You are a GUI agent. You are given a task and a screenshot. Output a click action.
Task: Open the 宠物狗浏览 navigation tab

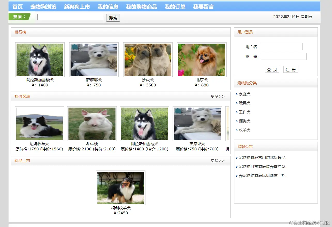pyautogui.click(x=44, y=7)
